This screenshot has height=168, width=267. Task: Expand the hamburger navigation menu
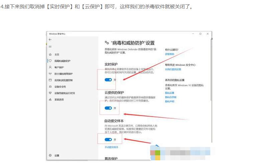(50, 46)
